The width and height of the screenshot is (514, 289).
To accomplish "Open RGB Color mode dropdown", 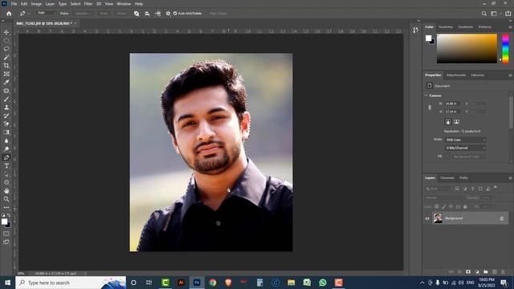I will [x=465, y=140].
